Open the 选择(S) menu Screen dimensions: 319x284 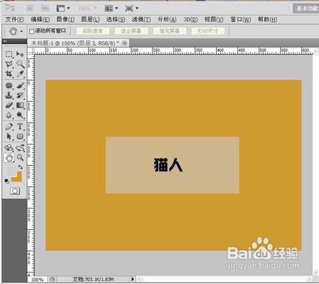[x=115, y=19]
